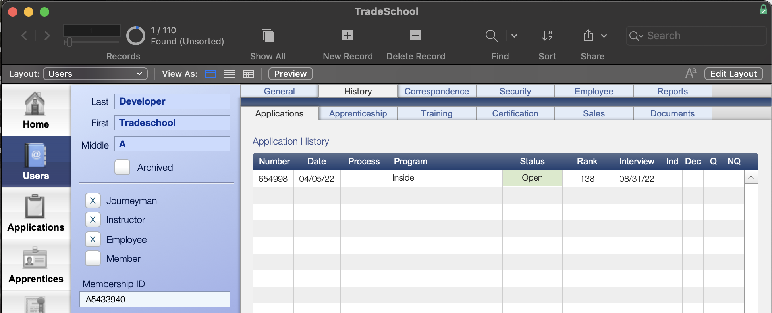The height and width of the screenshot is (313, 772).
Task: Click the Middle name field
Action: (x=172, y=144)
